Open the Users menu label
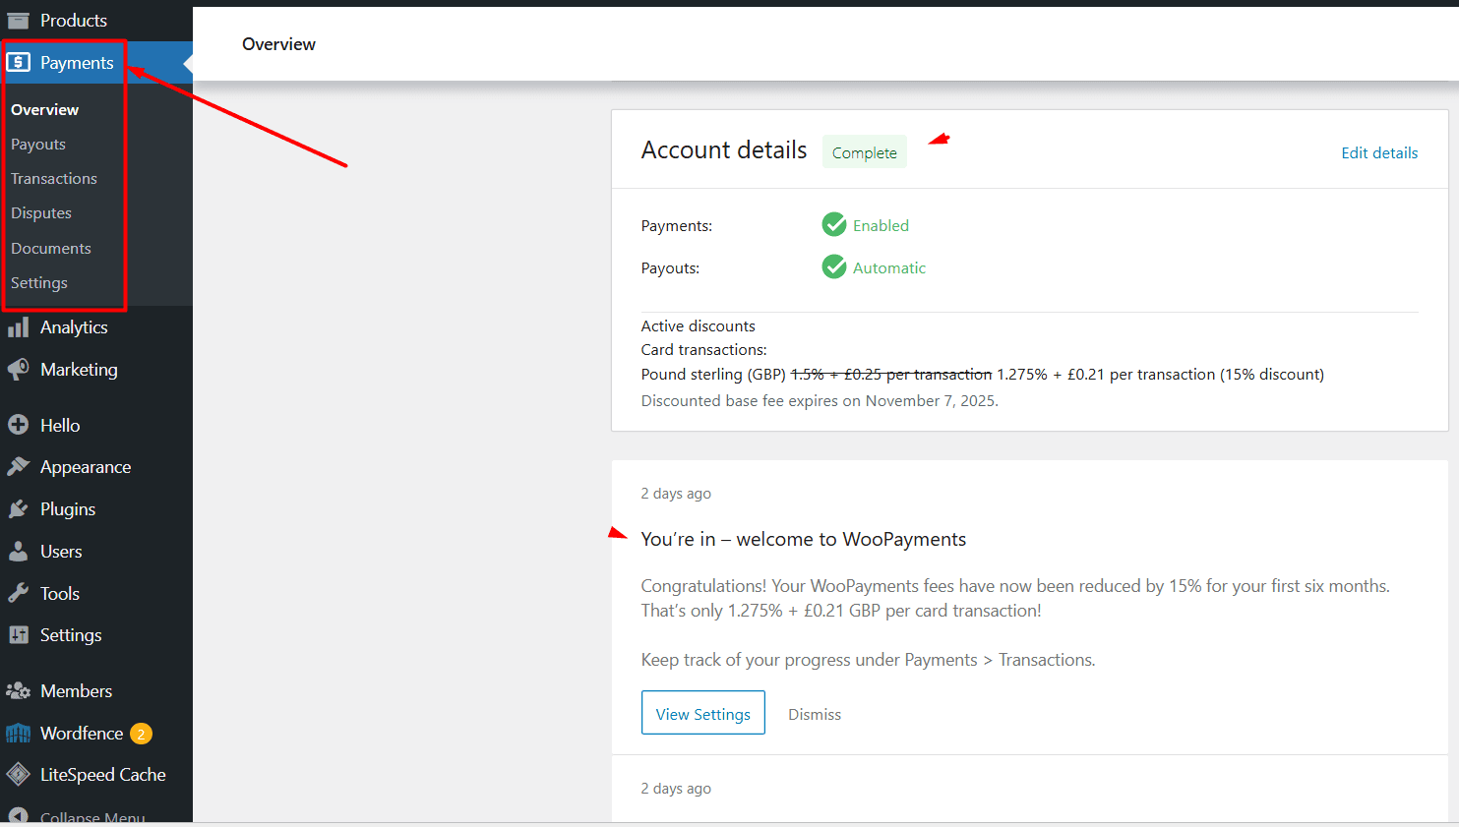 (61, 552)
